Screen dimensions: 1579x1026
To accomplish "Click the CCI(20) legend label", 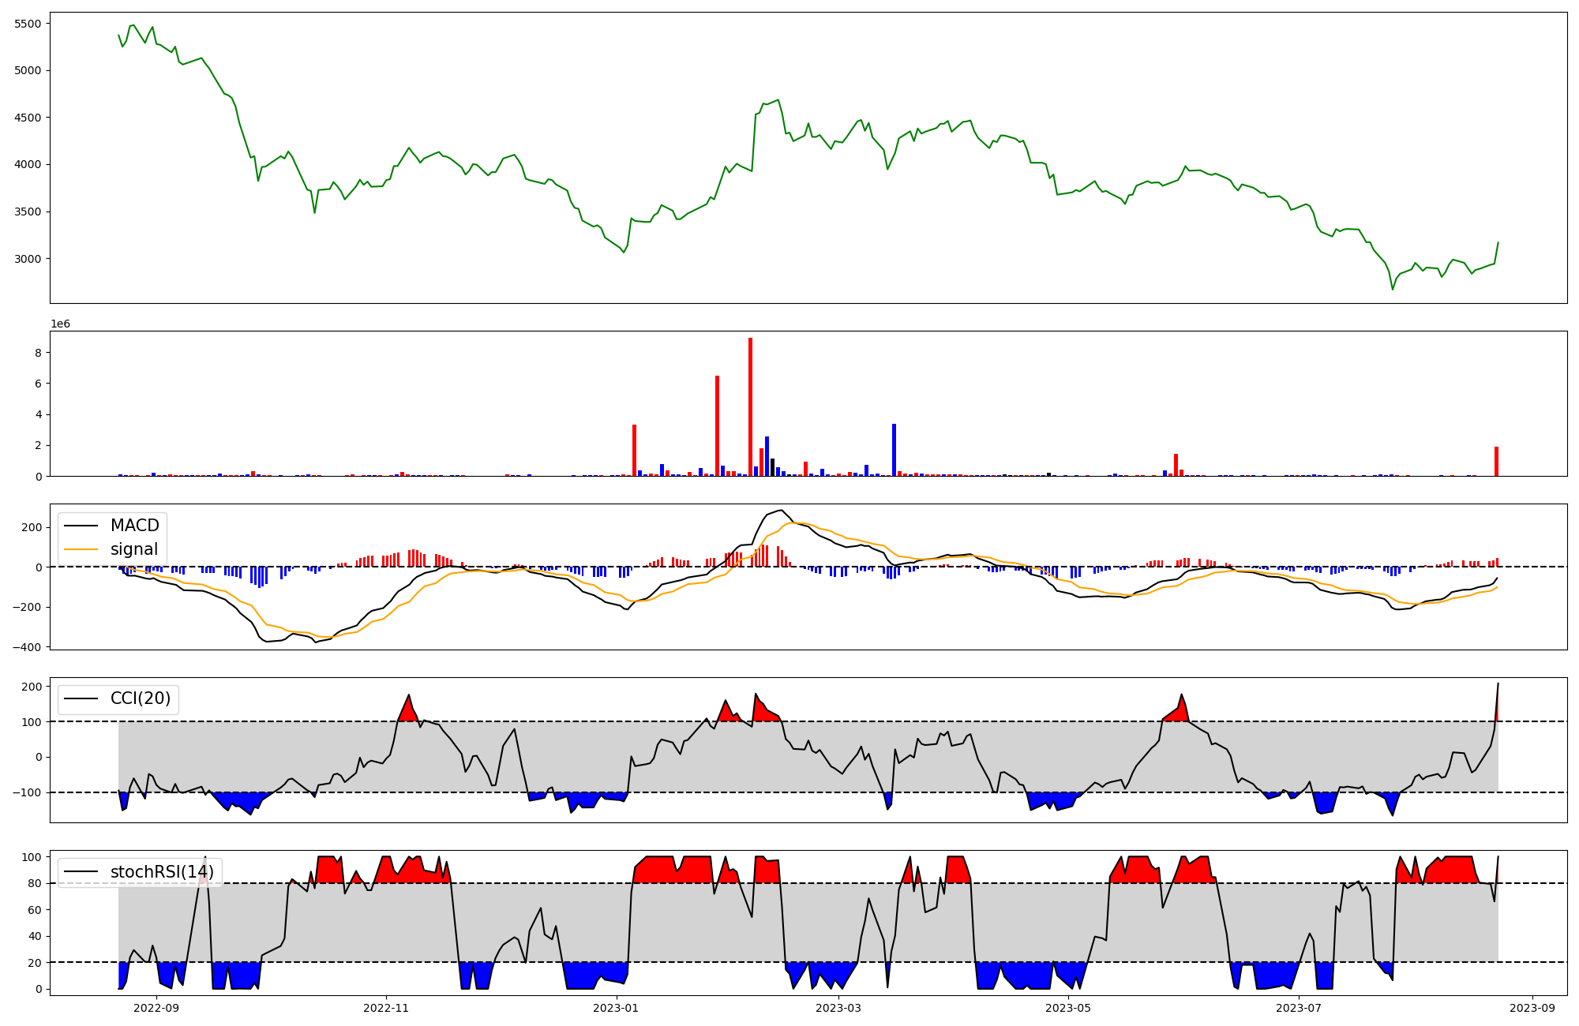I will (140, 698).
